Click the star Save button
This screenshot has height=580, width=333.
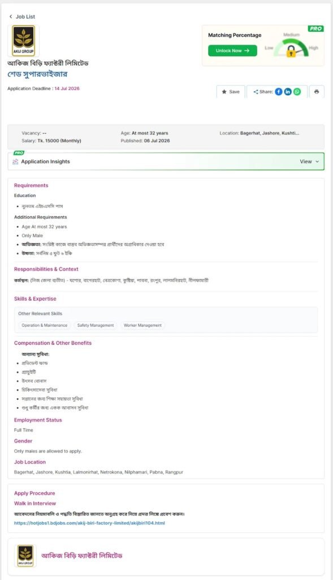click(231, 92)
